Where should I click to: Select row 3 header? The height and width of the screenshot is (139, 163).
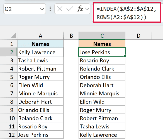coord(9,60)
